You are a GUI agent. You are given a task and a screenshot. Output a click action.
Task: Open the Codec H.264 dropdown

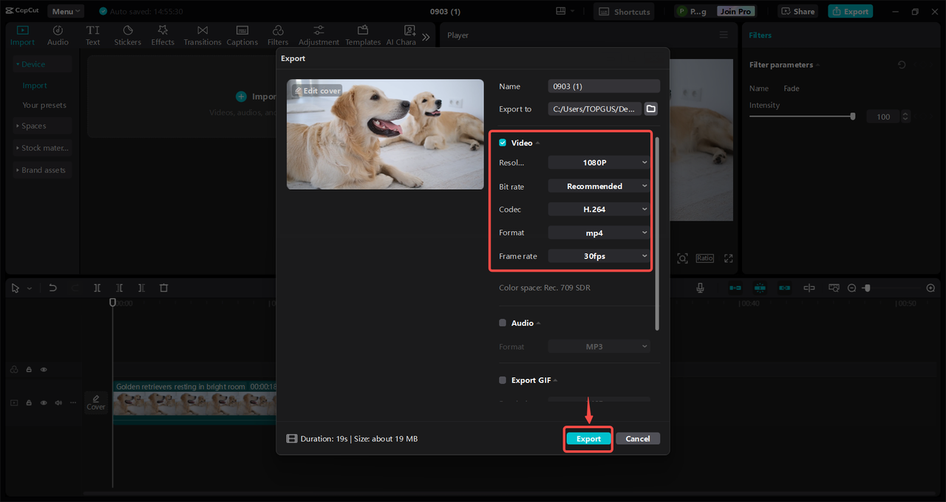(599, 210)
